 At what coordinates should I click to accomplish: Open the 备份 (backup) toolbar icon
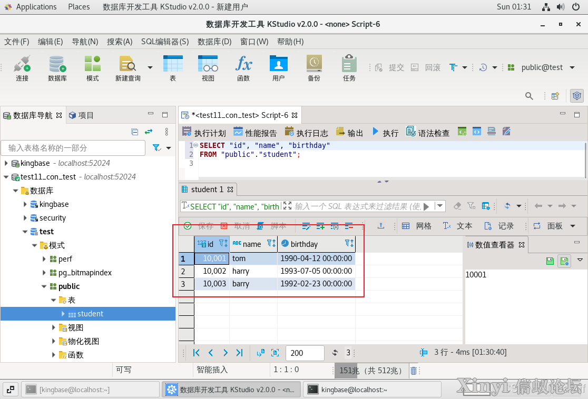click(314, 68)
